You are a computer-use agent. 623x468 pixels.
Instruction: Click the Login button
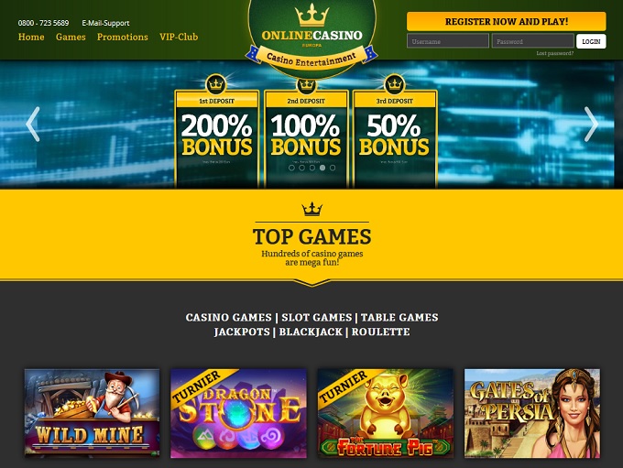(x=591, y=41)
